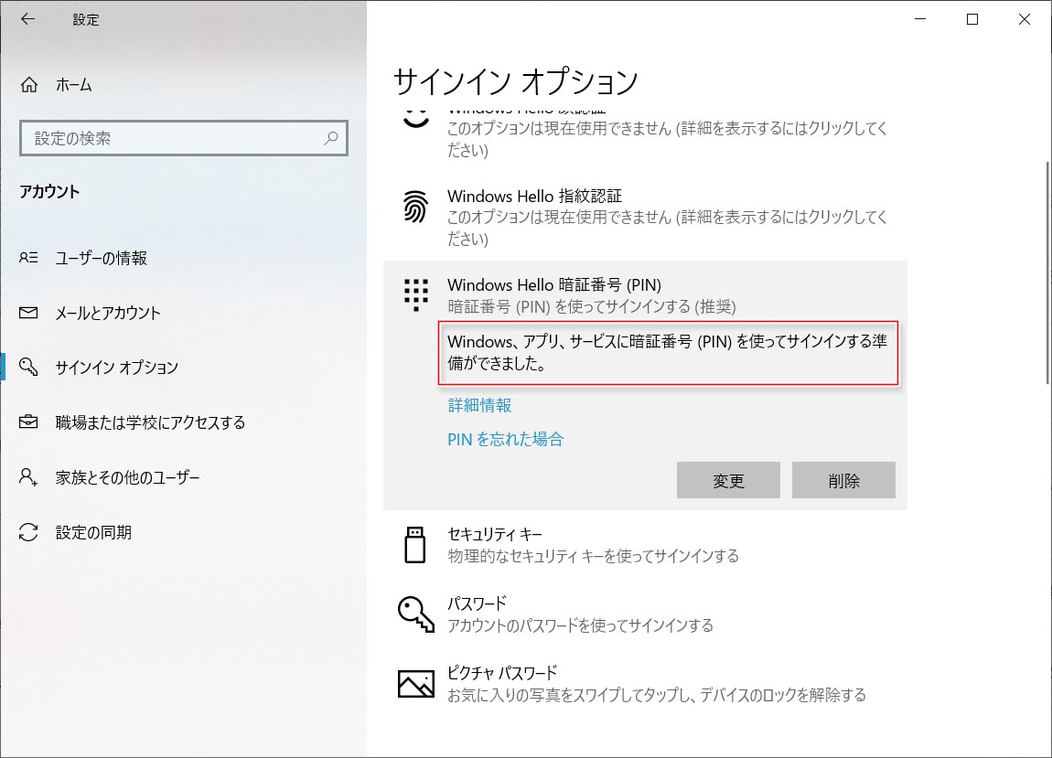The image size is (1052, 758).
Task: Click アカウントのパスワードを使ってサインインする text
Action: (x=580, y=625)
